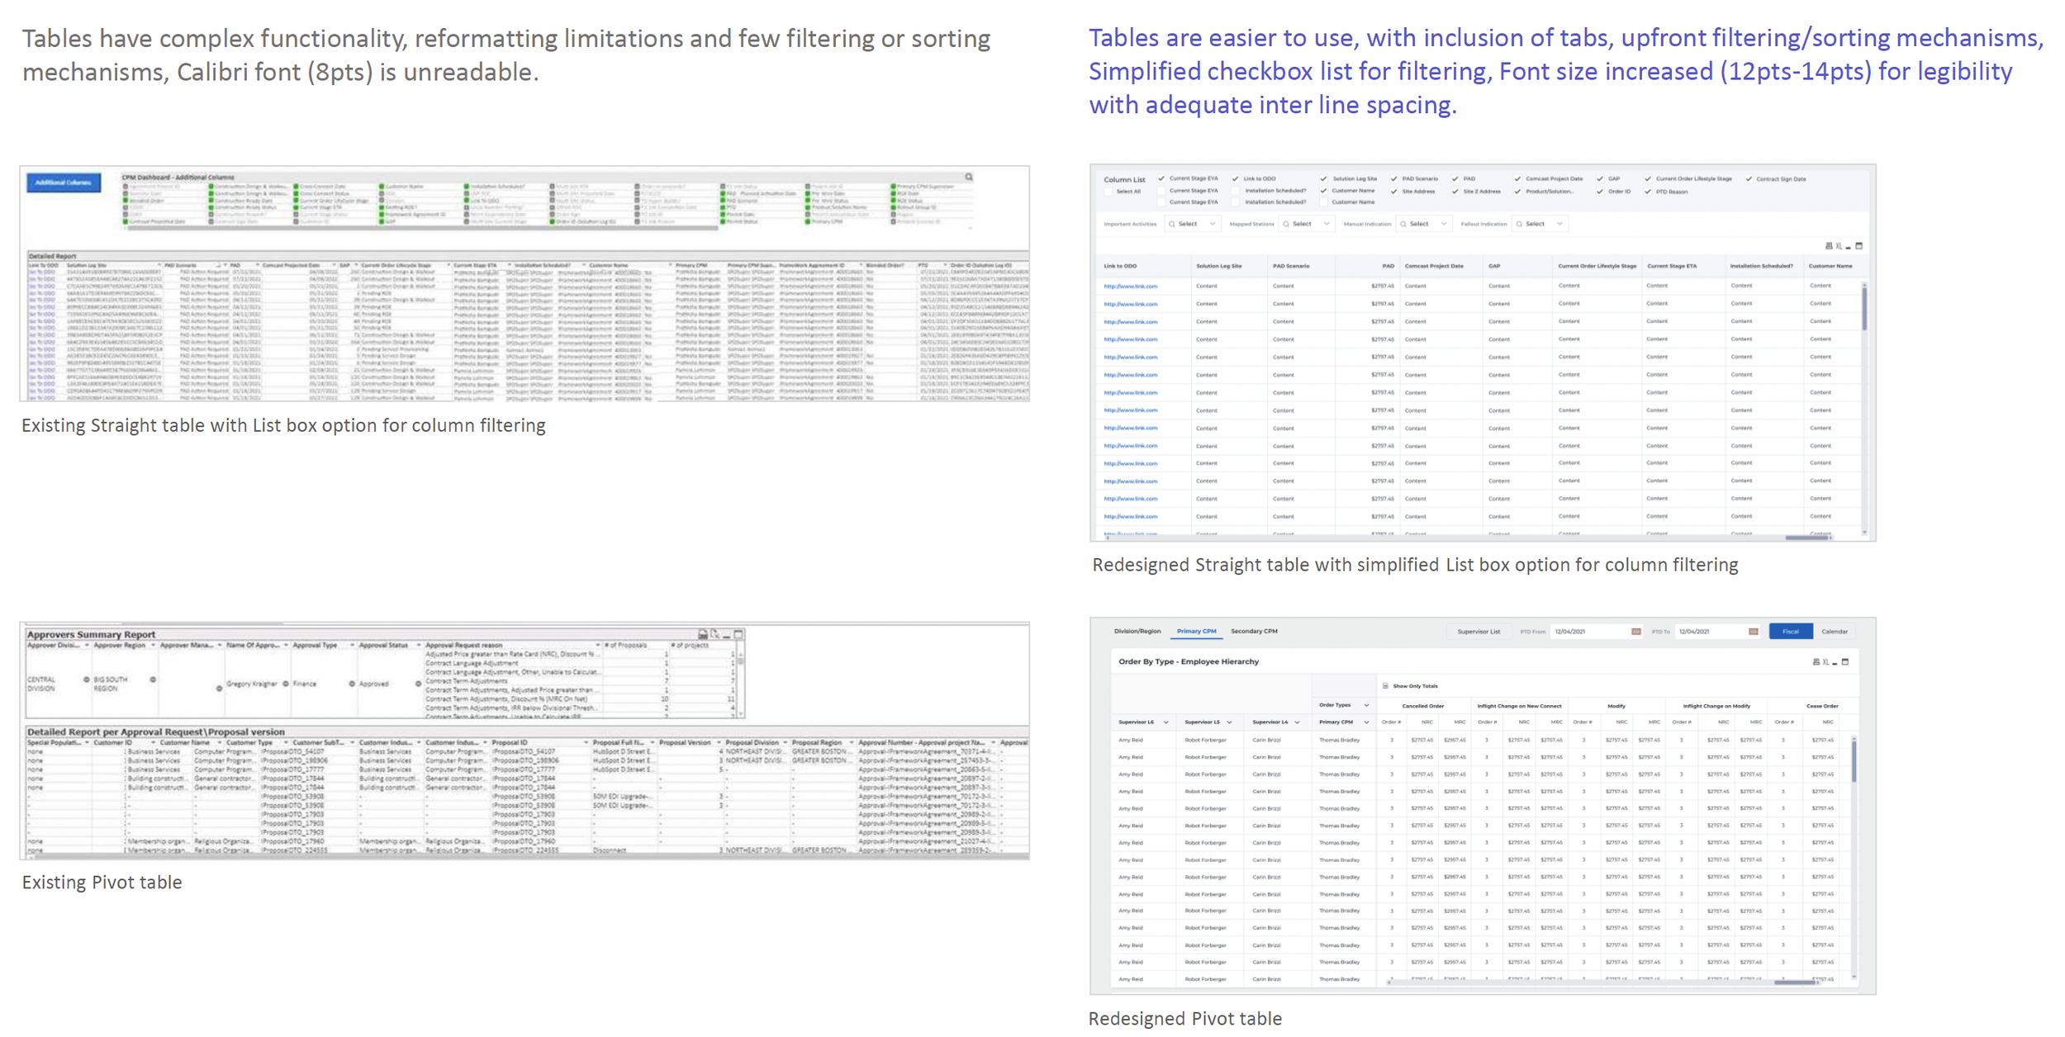This screenshot has width=2065, height=1037.
Task: Click print icon above redesigned straight table
Action: (x=1828, y=246)
